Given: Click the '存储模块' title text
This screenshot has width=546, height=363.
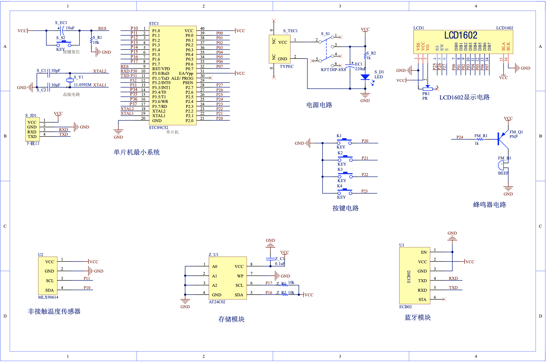Looking at the screenshot, I should [232, 319].
